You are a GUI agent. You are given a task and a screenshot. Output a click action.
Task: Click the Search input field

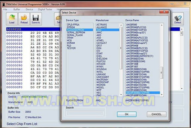(x=85, y=113)
